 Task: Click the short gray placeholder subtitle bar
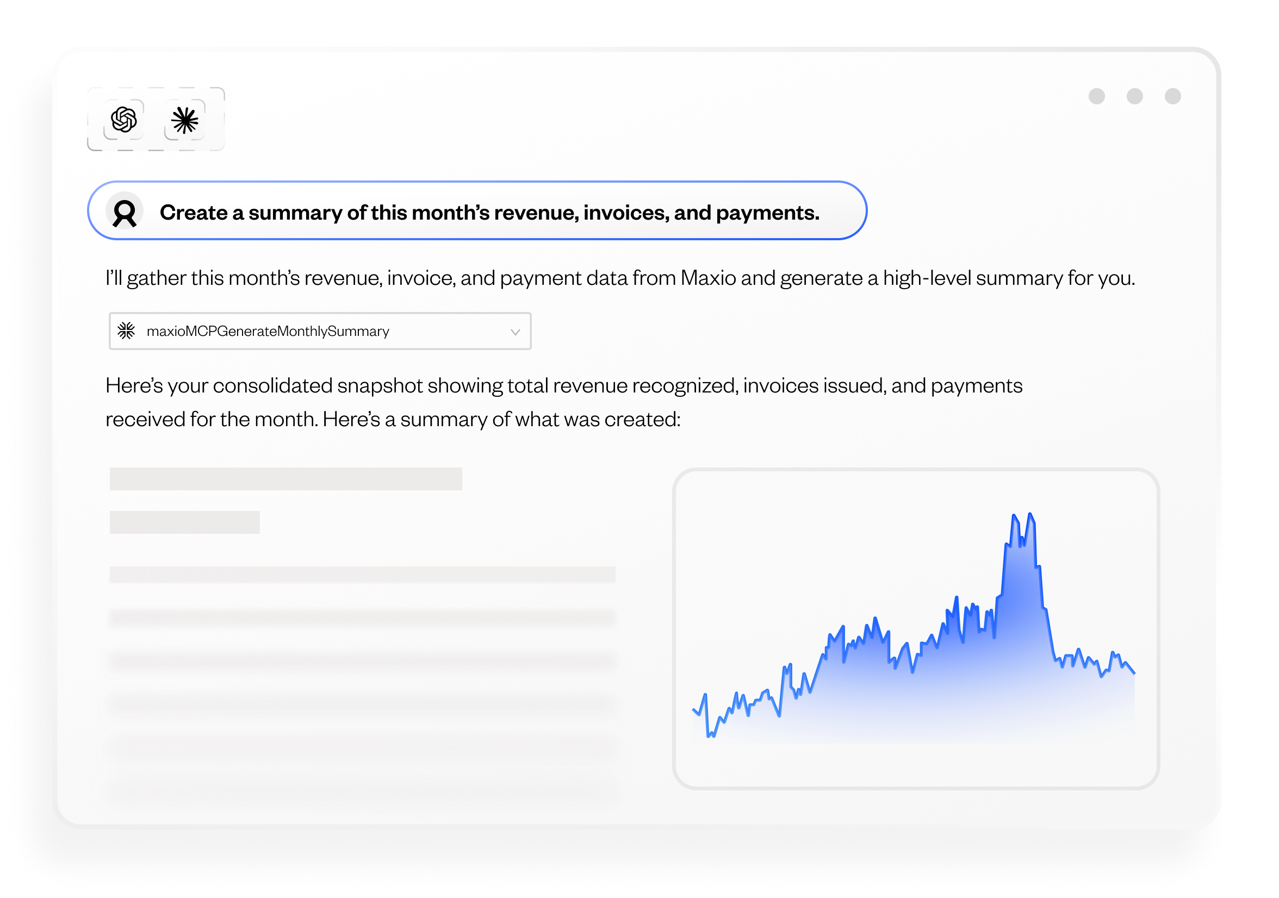tap(184, 522)
